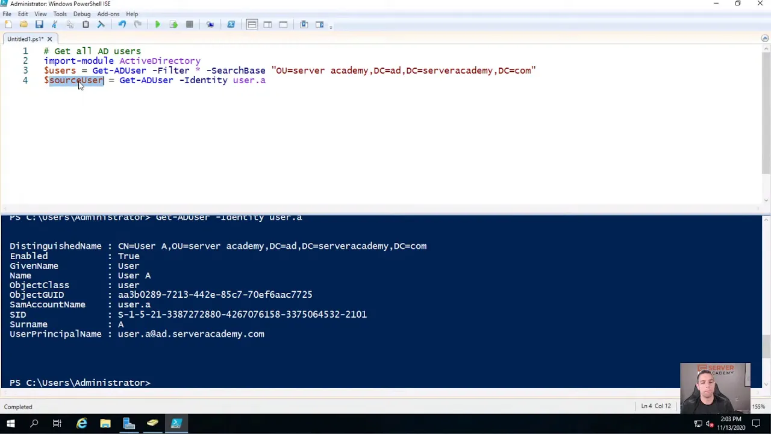Click the 155% zoom level indicator

tap(758, 406)
